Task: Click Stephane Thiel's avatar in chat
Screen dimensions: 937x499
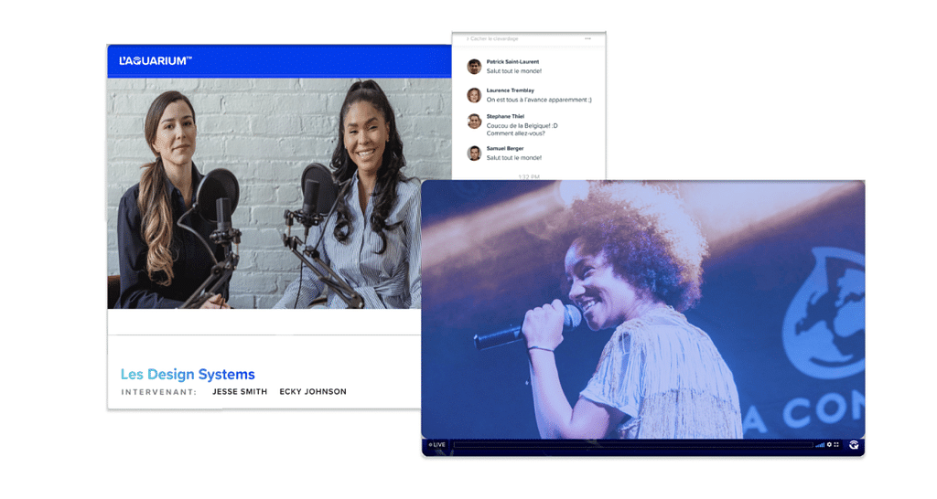Action: click(474, 122)
